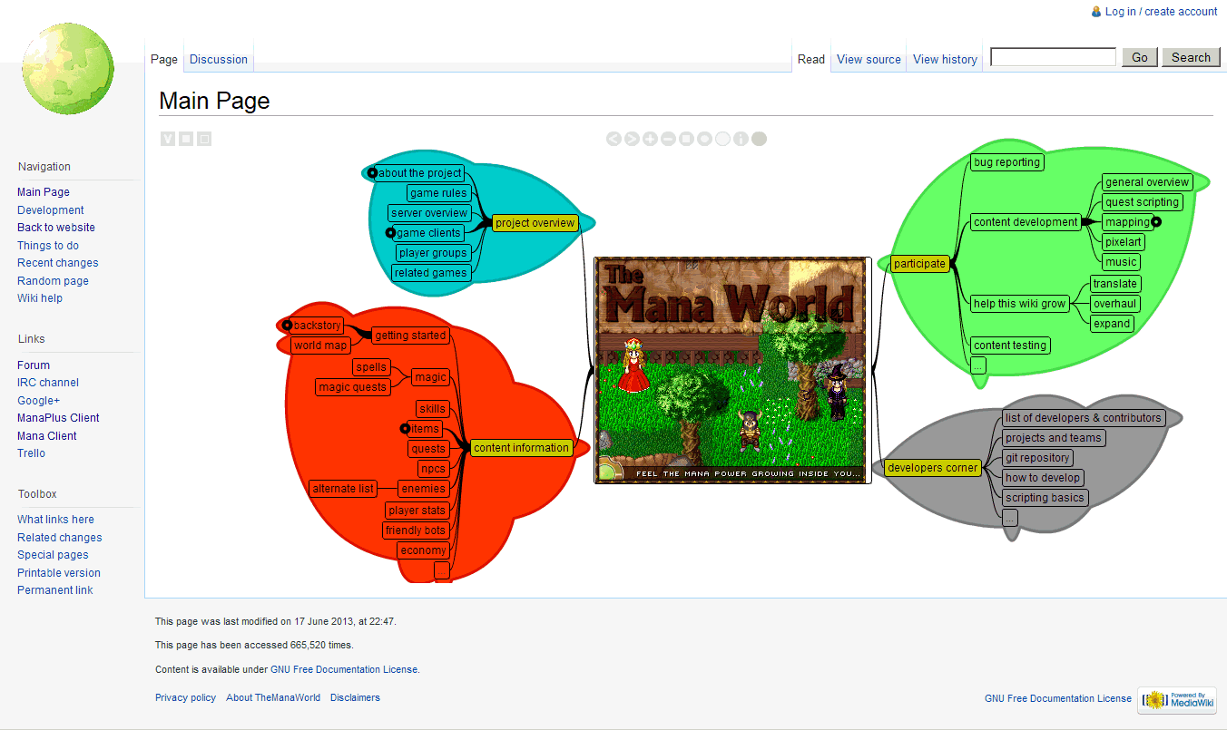Focus the wiki search input field
The width and height of the screenshot is (1227, 730).
pyautogui.click(x=1053, y=57)
